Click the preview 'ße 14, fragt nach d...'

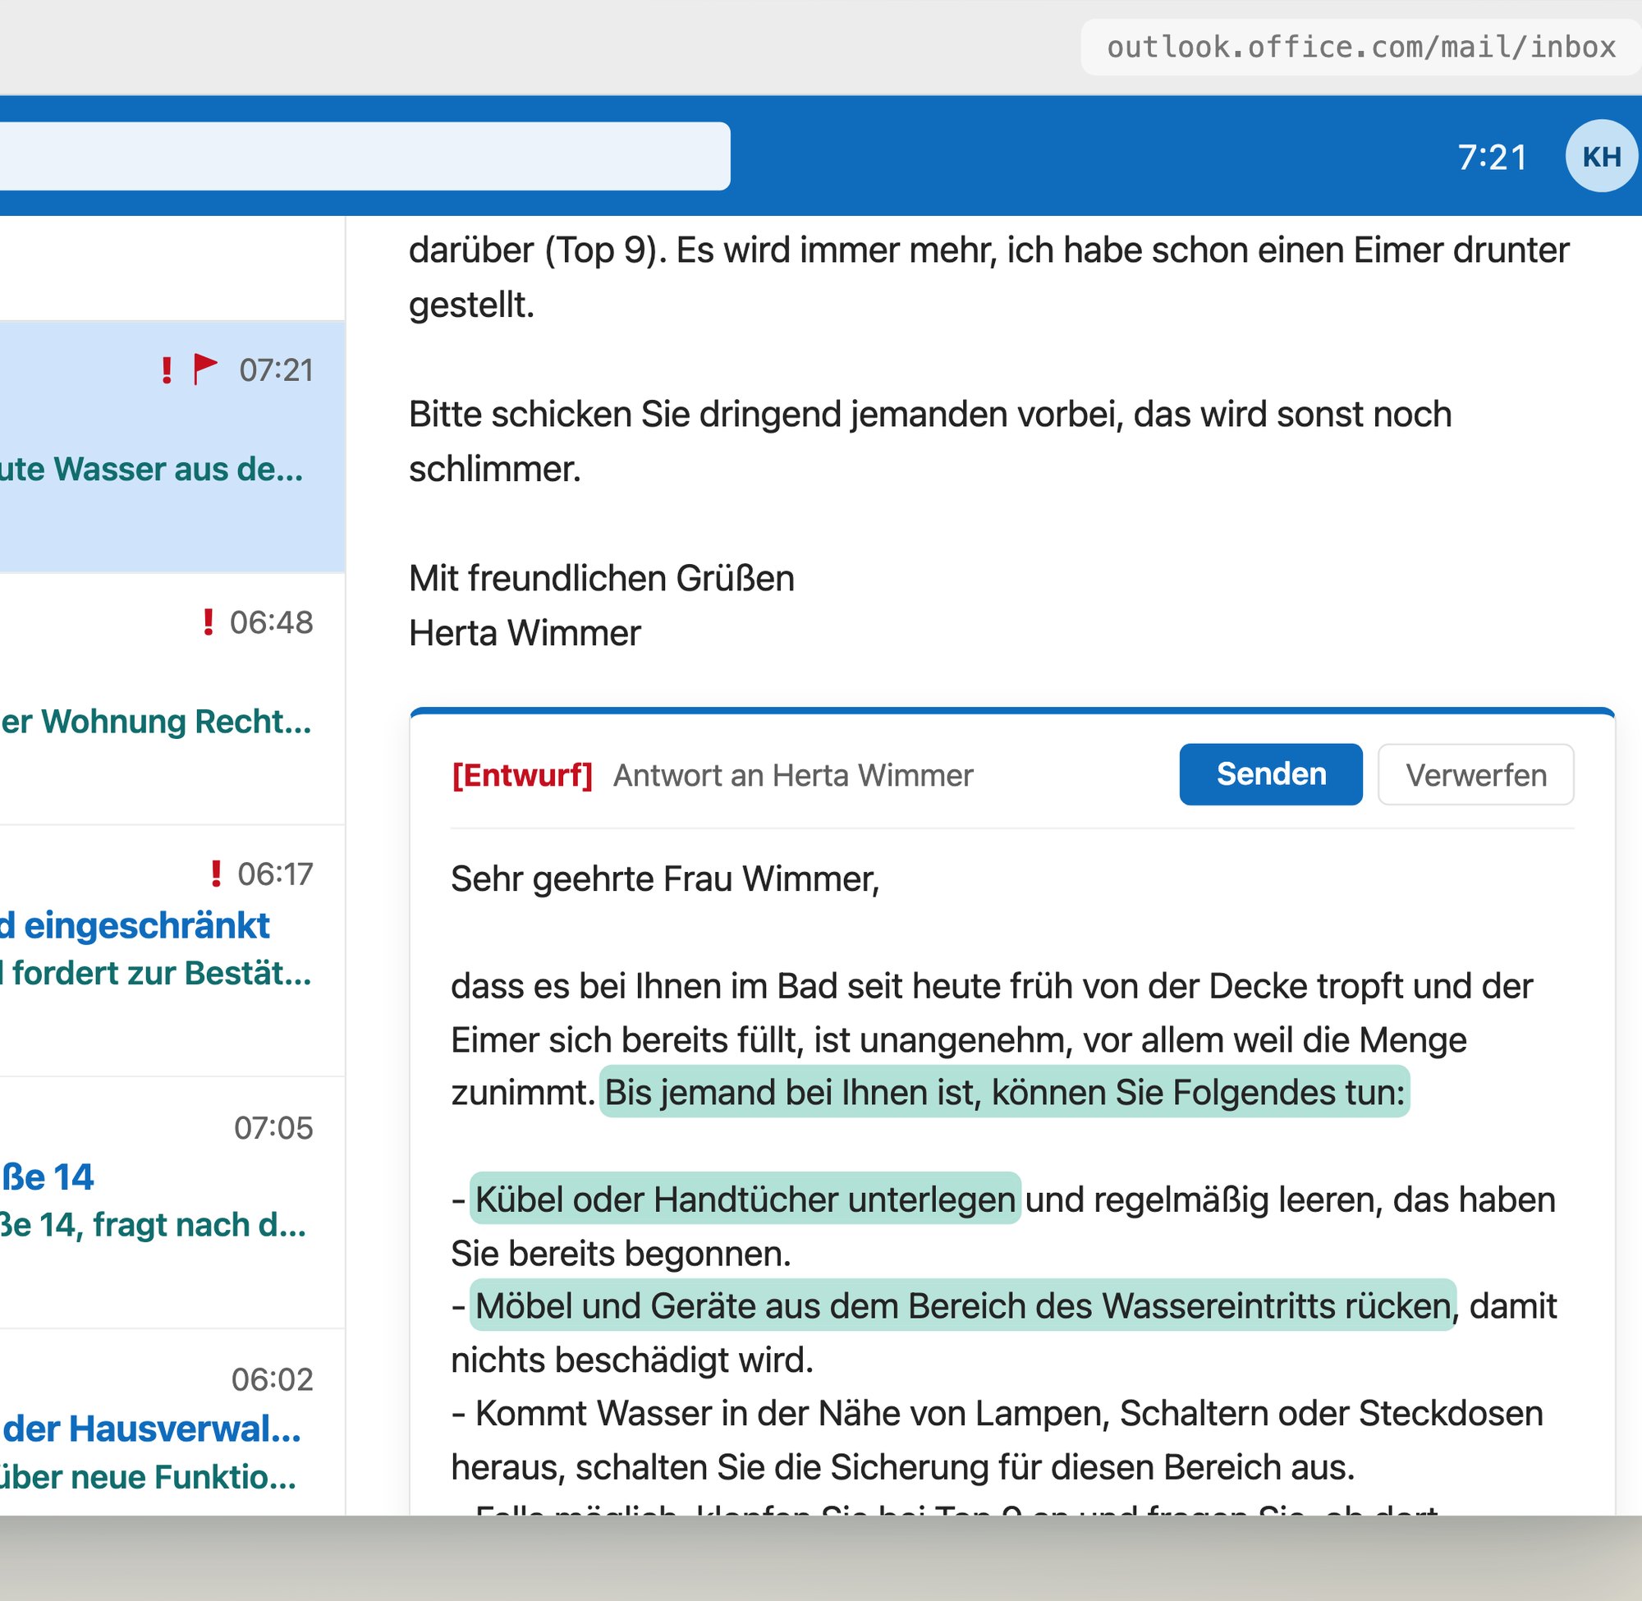point(154,1225)
